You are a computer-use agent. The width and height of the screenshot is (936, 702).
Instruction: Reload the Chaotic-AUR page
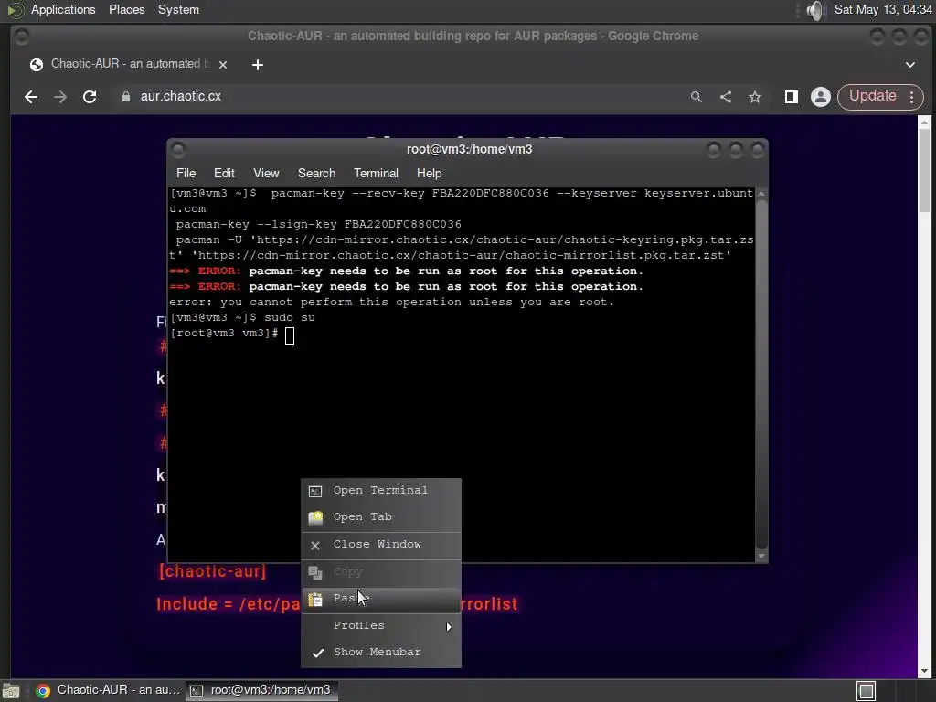(x=90, y=97)
